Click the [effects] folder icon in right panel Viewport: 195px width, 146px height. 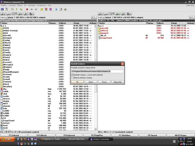99,31
